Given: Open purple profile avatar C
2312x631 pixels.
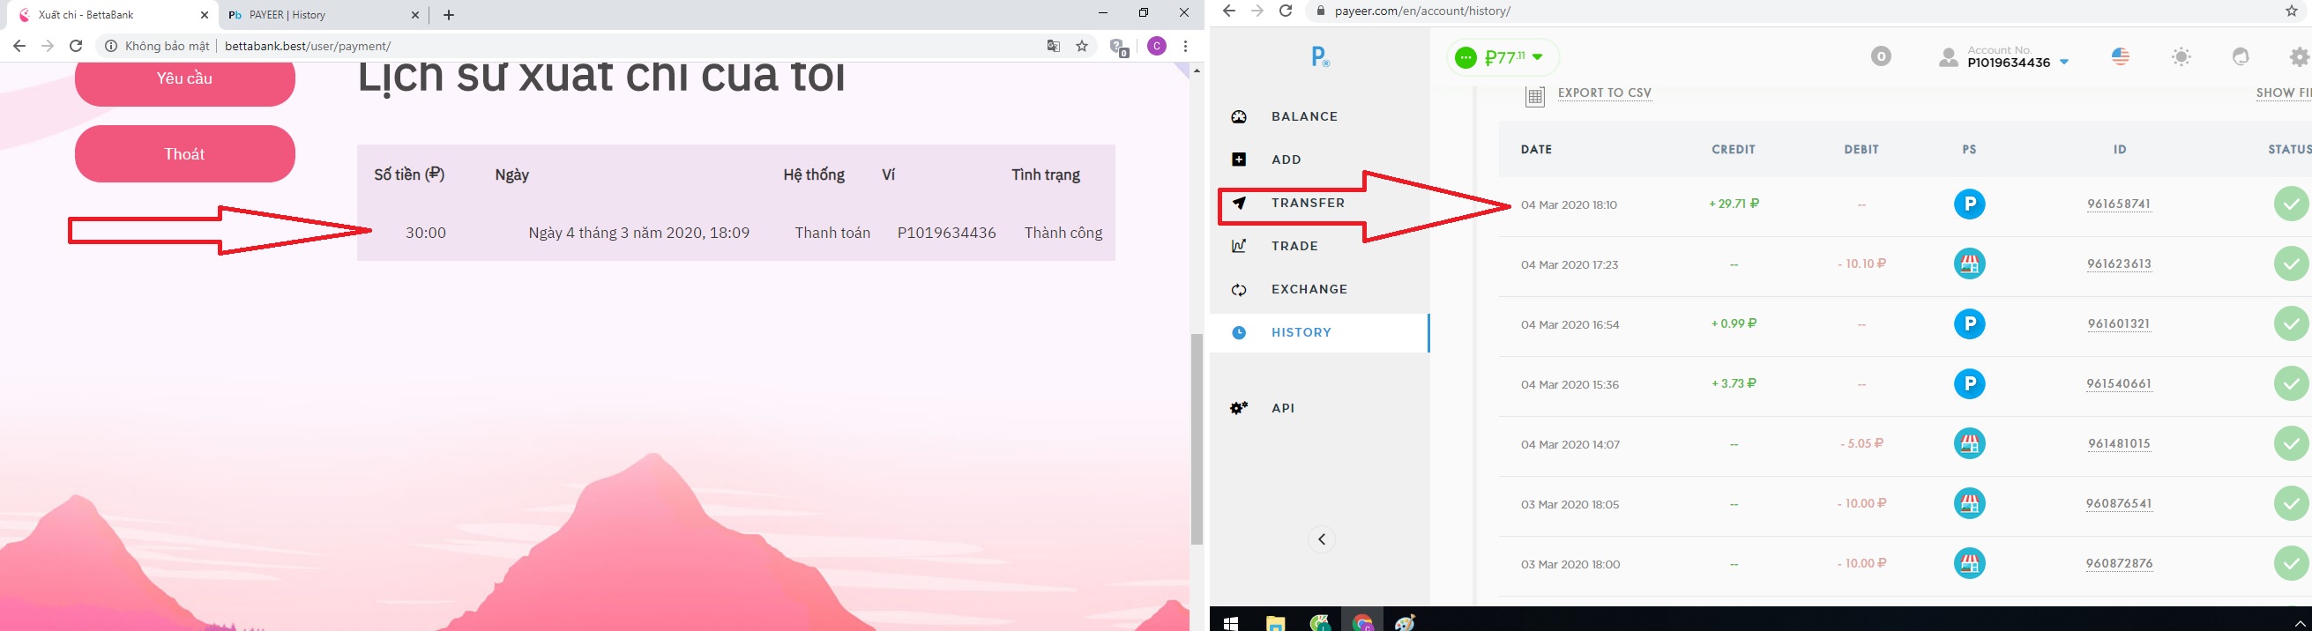Looking at the screenshot, I should tap(1157, 46).
